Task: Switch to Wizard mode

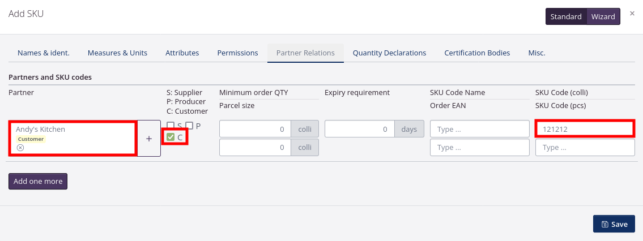Action: pyautogui.click(x=603, y=16)
